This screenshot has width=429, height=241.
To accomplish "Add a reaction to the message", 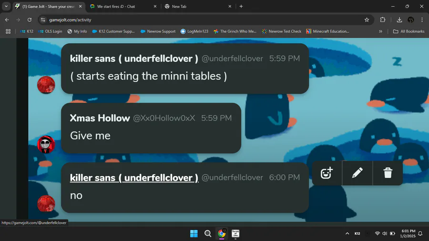I will pyautogui.click(x=327, y=173).
